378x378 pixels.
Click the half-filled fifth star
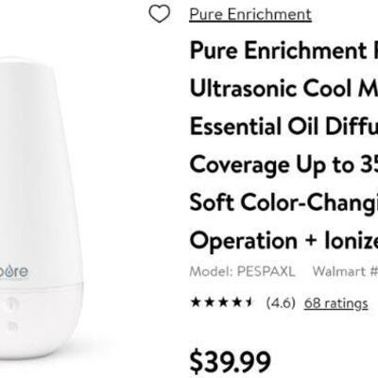(x=249, y=302)
